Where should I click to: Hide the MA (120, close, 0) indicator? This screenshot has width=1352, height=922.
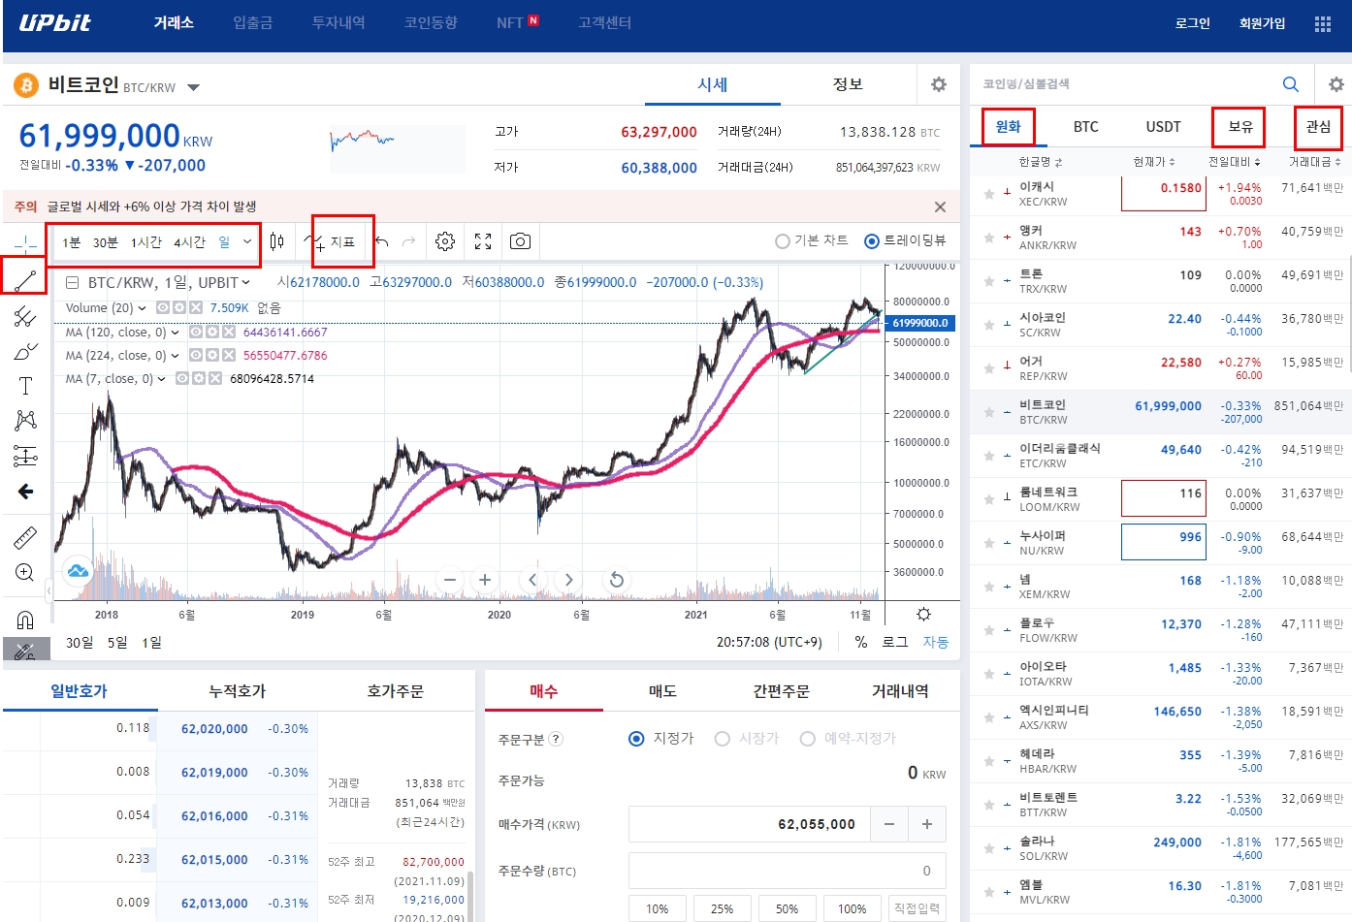coord(196,332)
